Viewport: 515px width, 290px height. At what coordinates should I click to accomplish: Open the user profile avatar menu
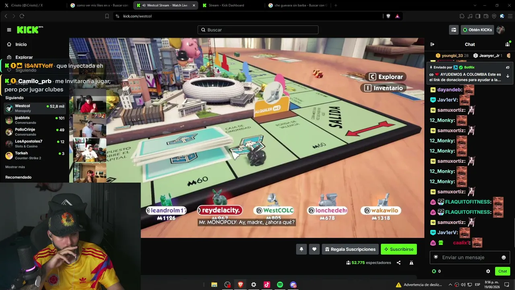501,30
